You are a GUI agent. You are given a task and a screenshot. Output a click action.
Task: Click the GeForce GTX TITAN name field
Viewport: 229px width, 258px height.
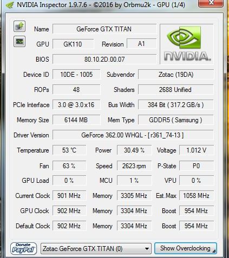104,29
